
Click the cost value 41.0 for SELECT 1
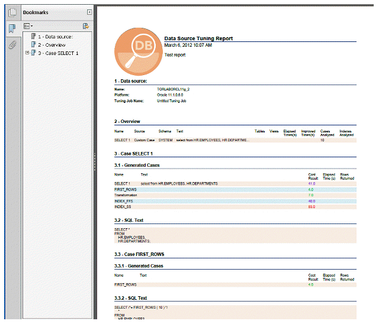[x=312, y=184]
